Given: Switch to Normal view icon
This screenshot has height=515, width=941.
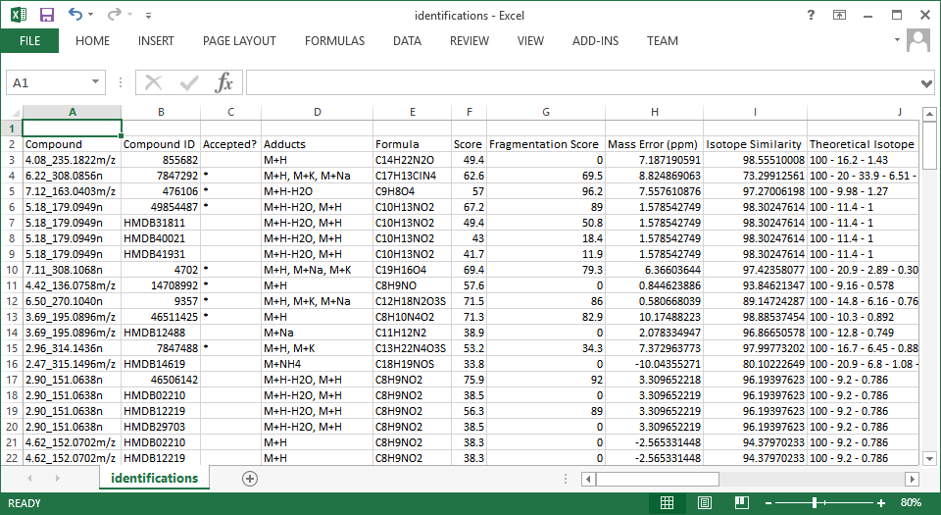Looking at the screenshot, I should (x=667, y=502).
